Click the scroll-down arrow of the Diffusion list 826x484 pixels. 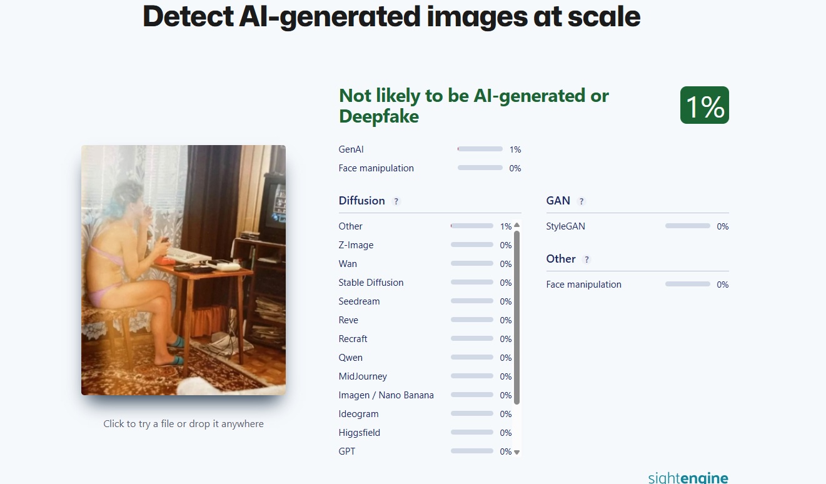[x=516, y=452]
